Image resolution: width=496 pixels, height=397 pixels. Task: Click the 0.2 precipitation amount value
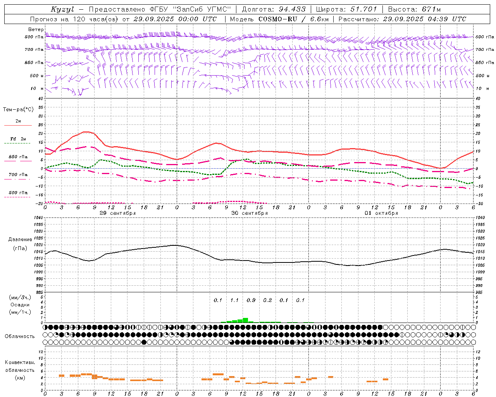pyautogui.click(x=267, y=300)
